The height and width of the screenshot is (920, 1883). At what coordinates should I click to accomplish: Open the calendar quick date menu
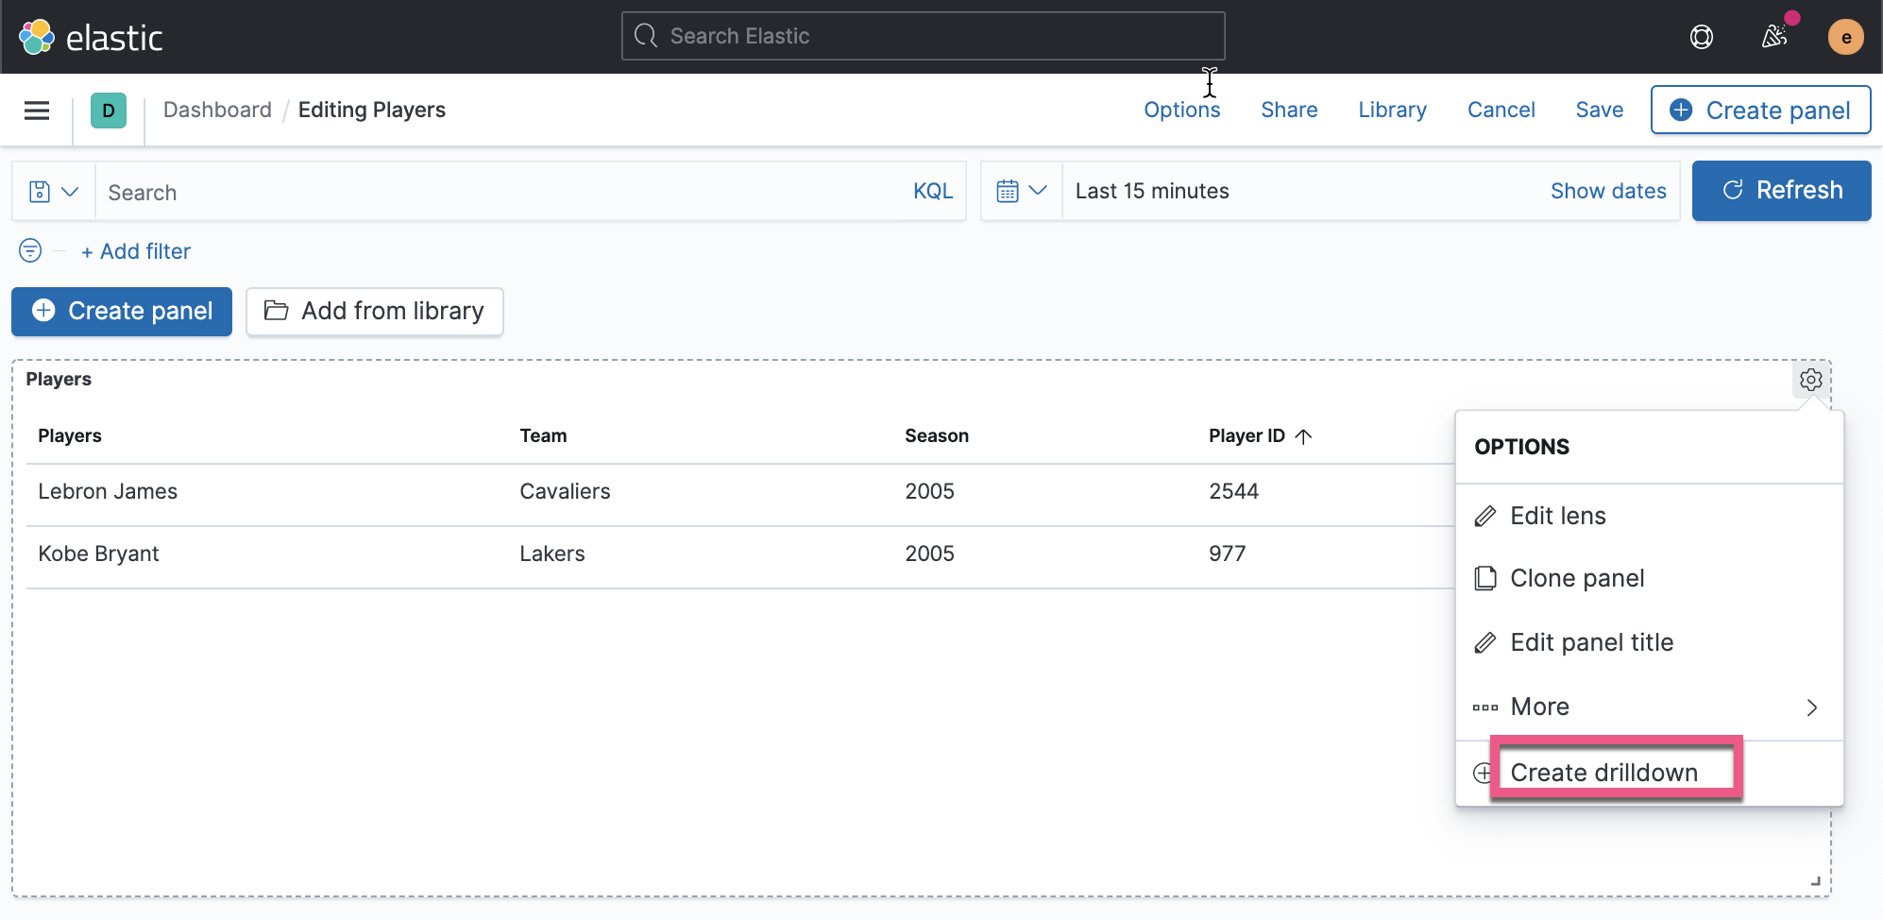tap(1022, 191)
